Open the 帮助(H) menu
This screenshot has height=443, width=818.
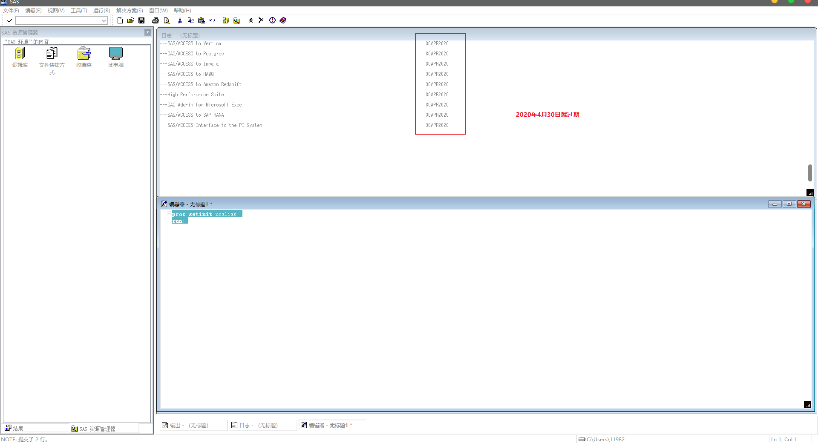(x=182, y=11)
